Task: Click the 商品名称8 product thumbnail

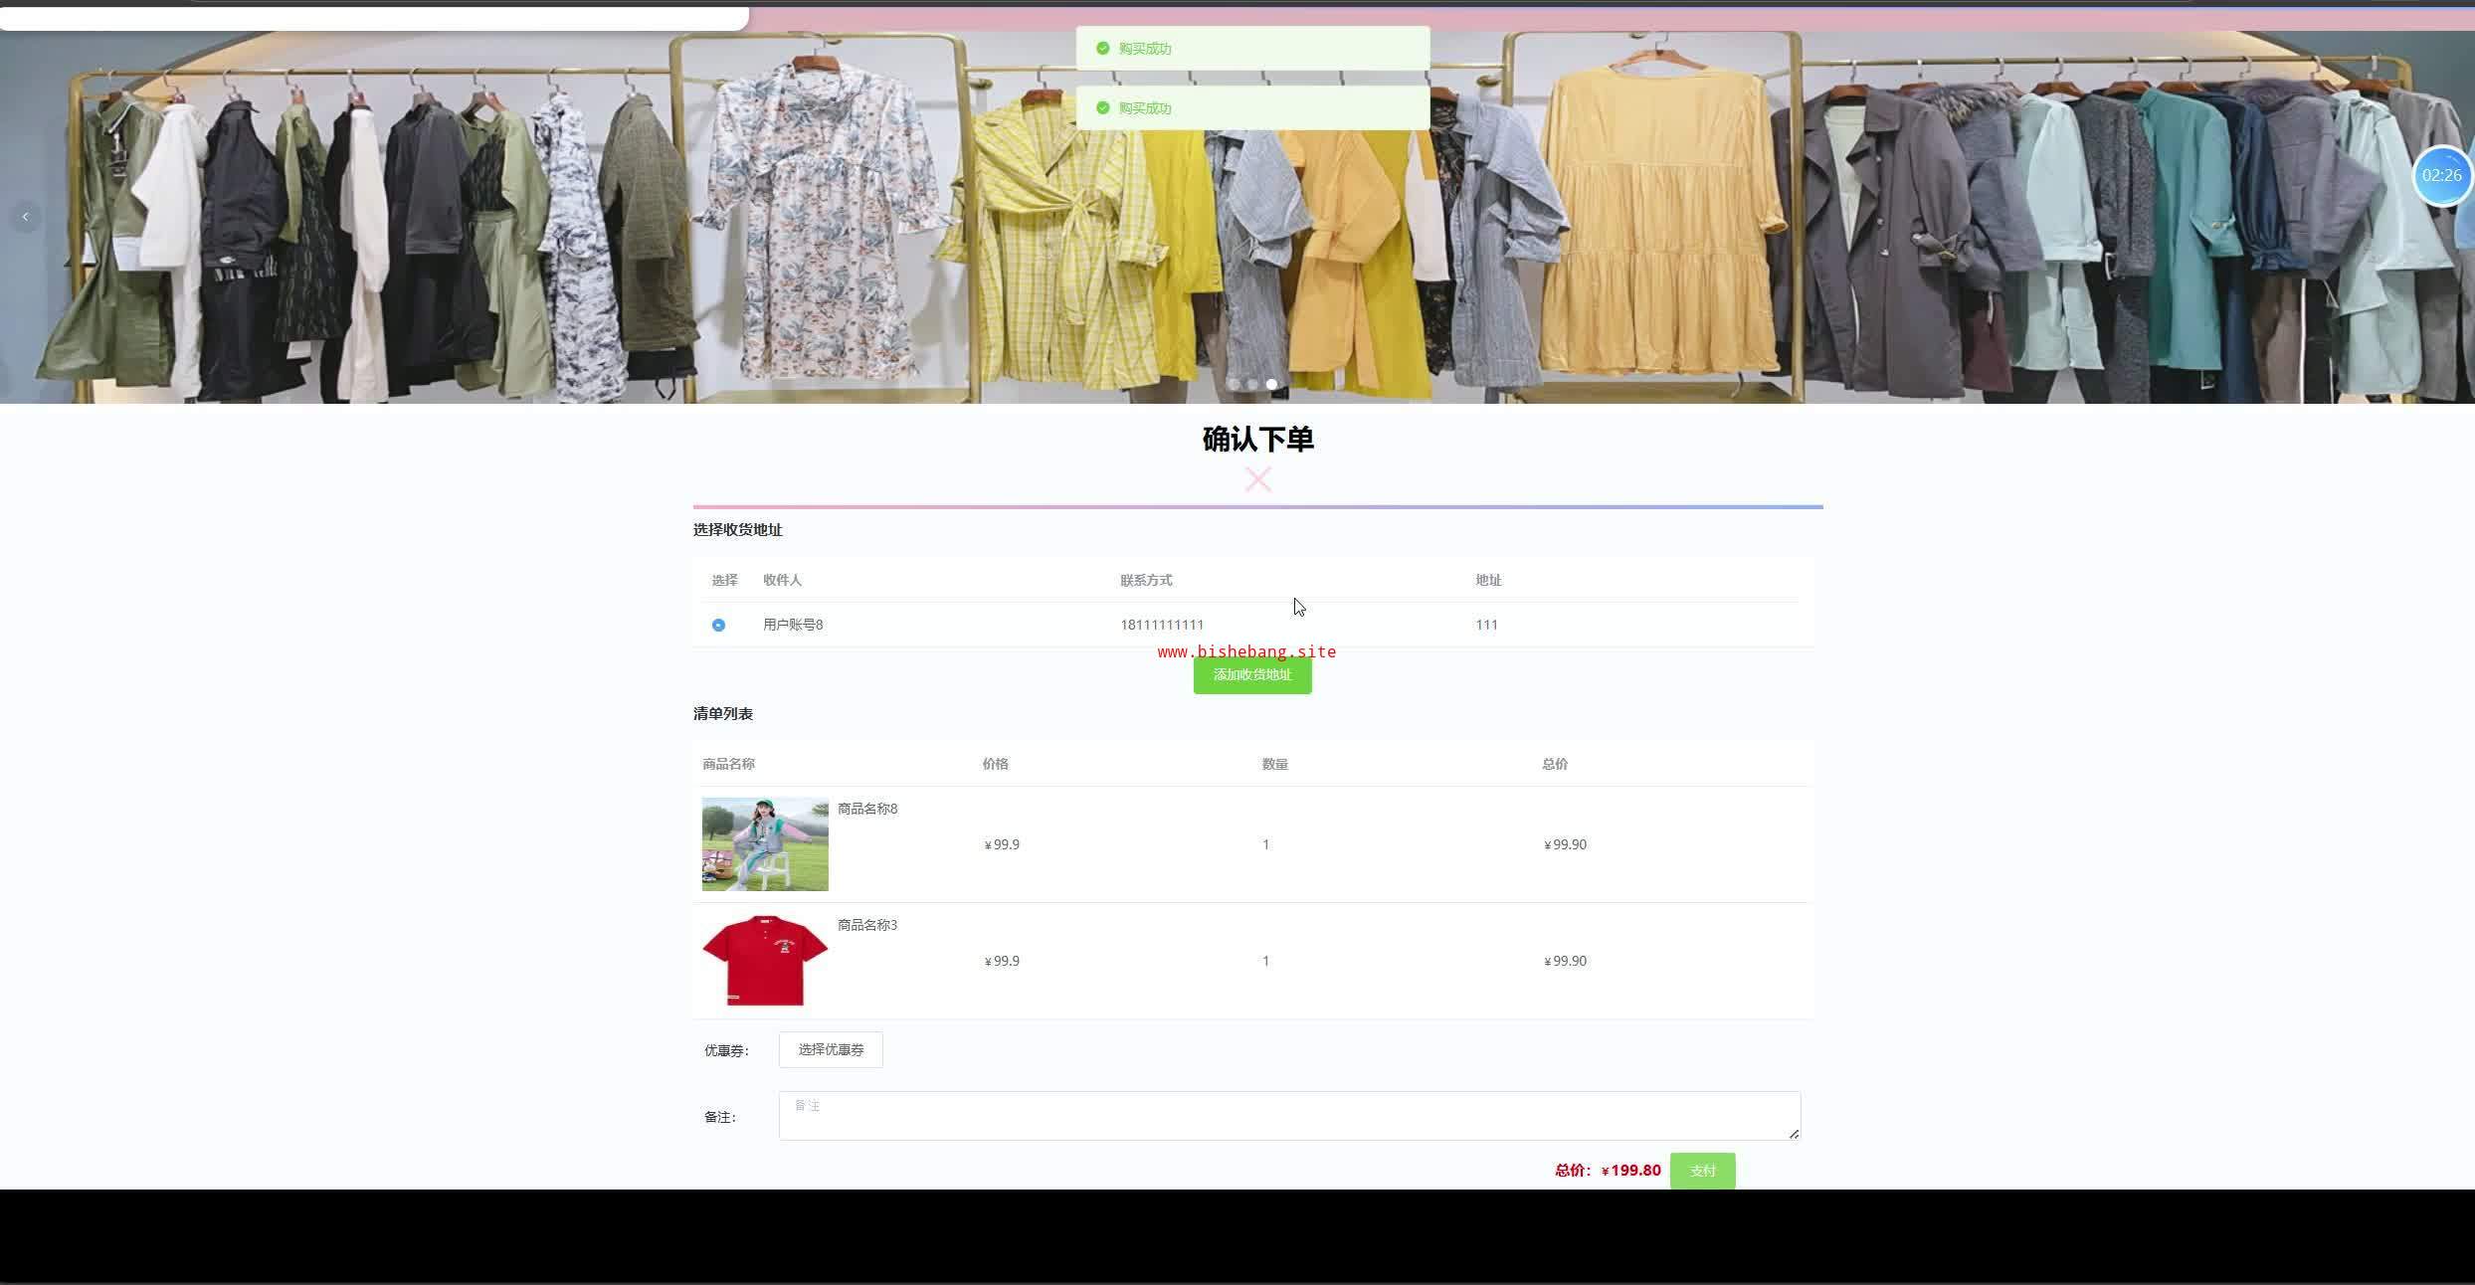Action: (765, 843)
